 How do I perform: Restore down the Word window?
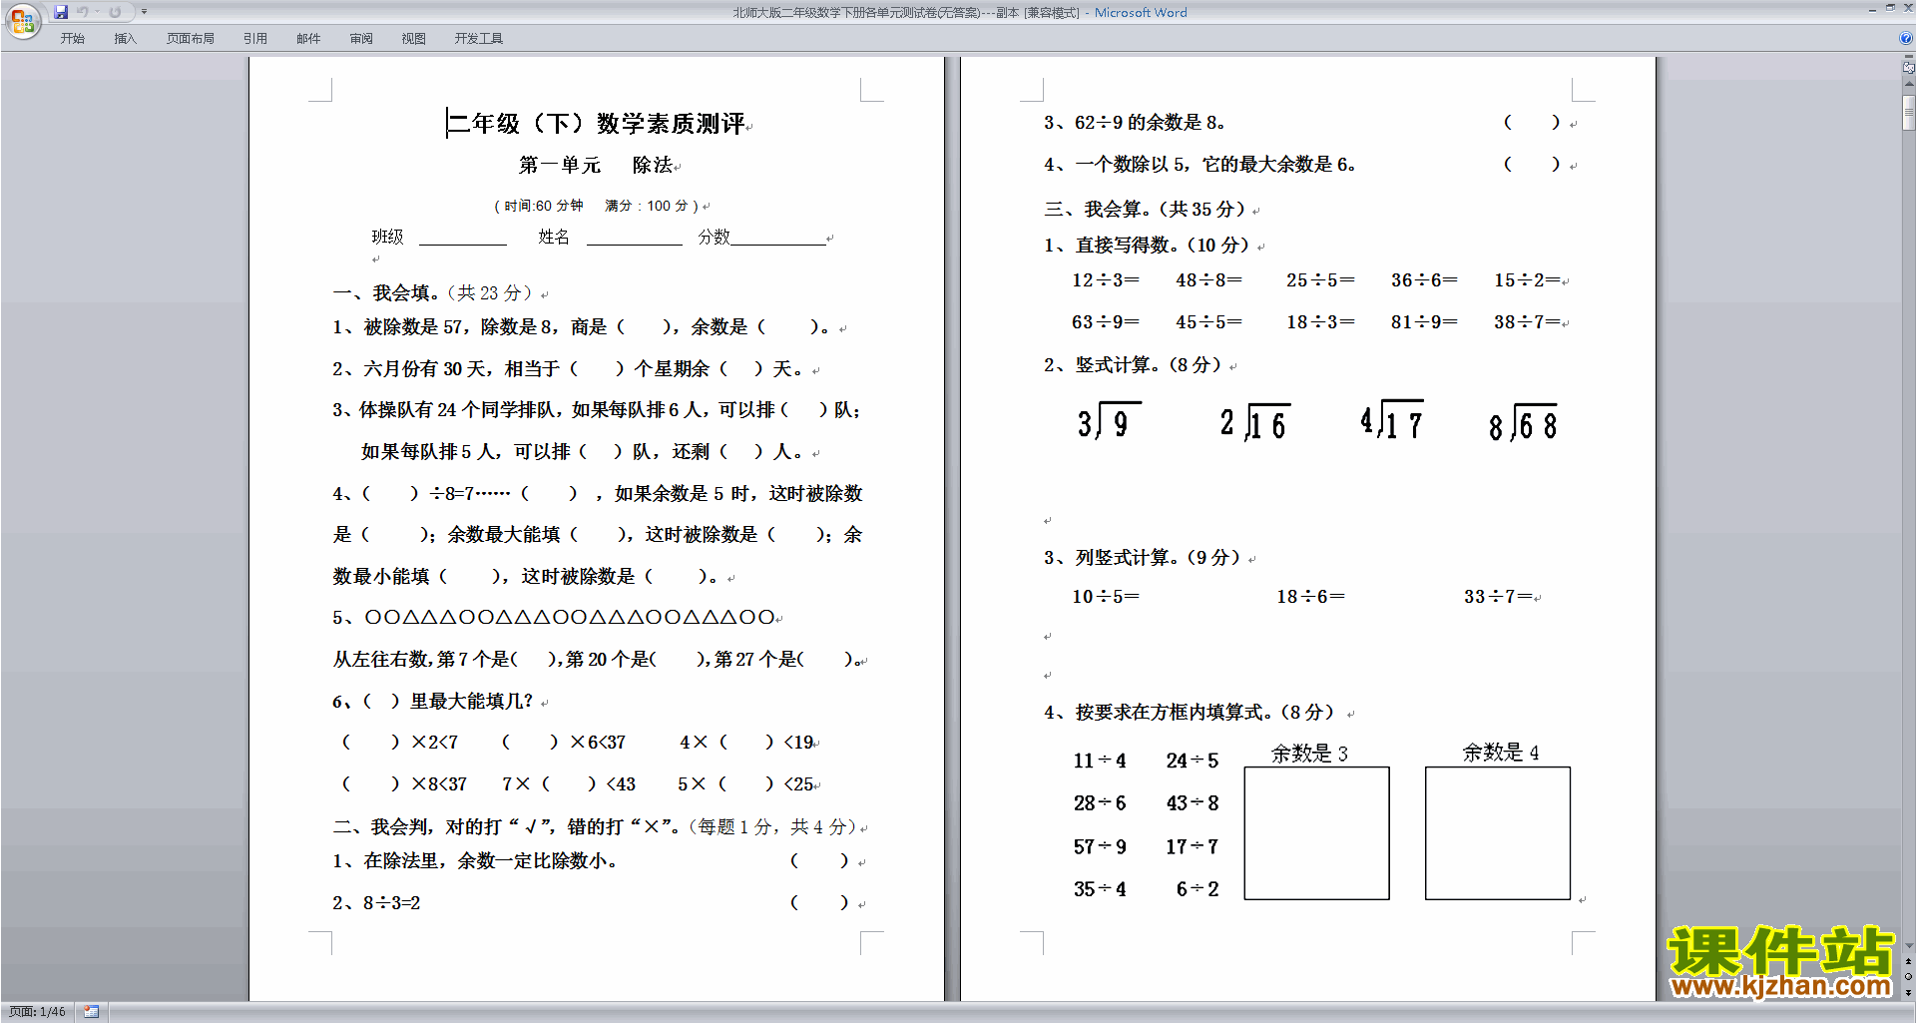(1890, 8)
